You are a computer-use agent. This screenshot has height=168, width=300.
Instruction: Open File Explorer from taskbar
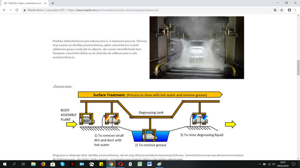33,164
